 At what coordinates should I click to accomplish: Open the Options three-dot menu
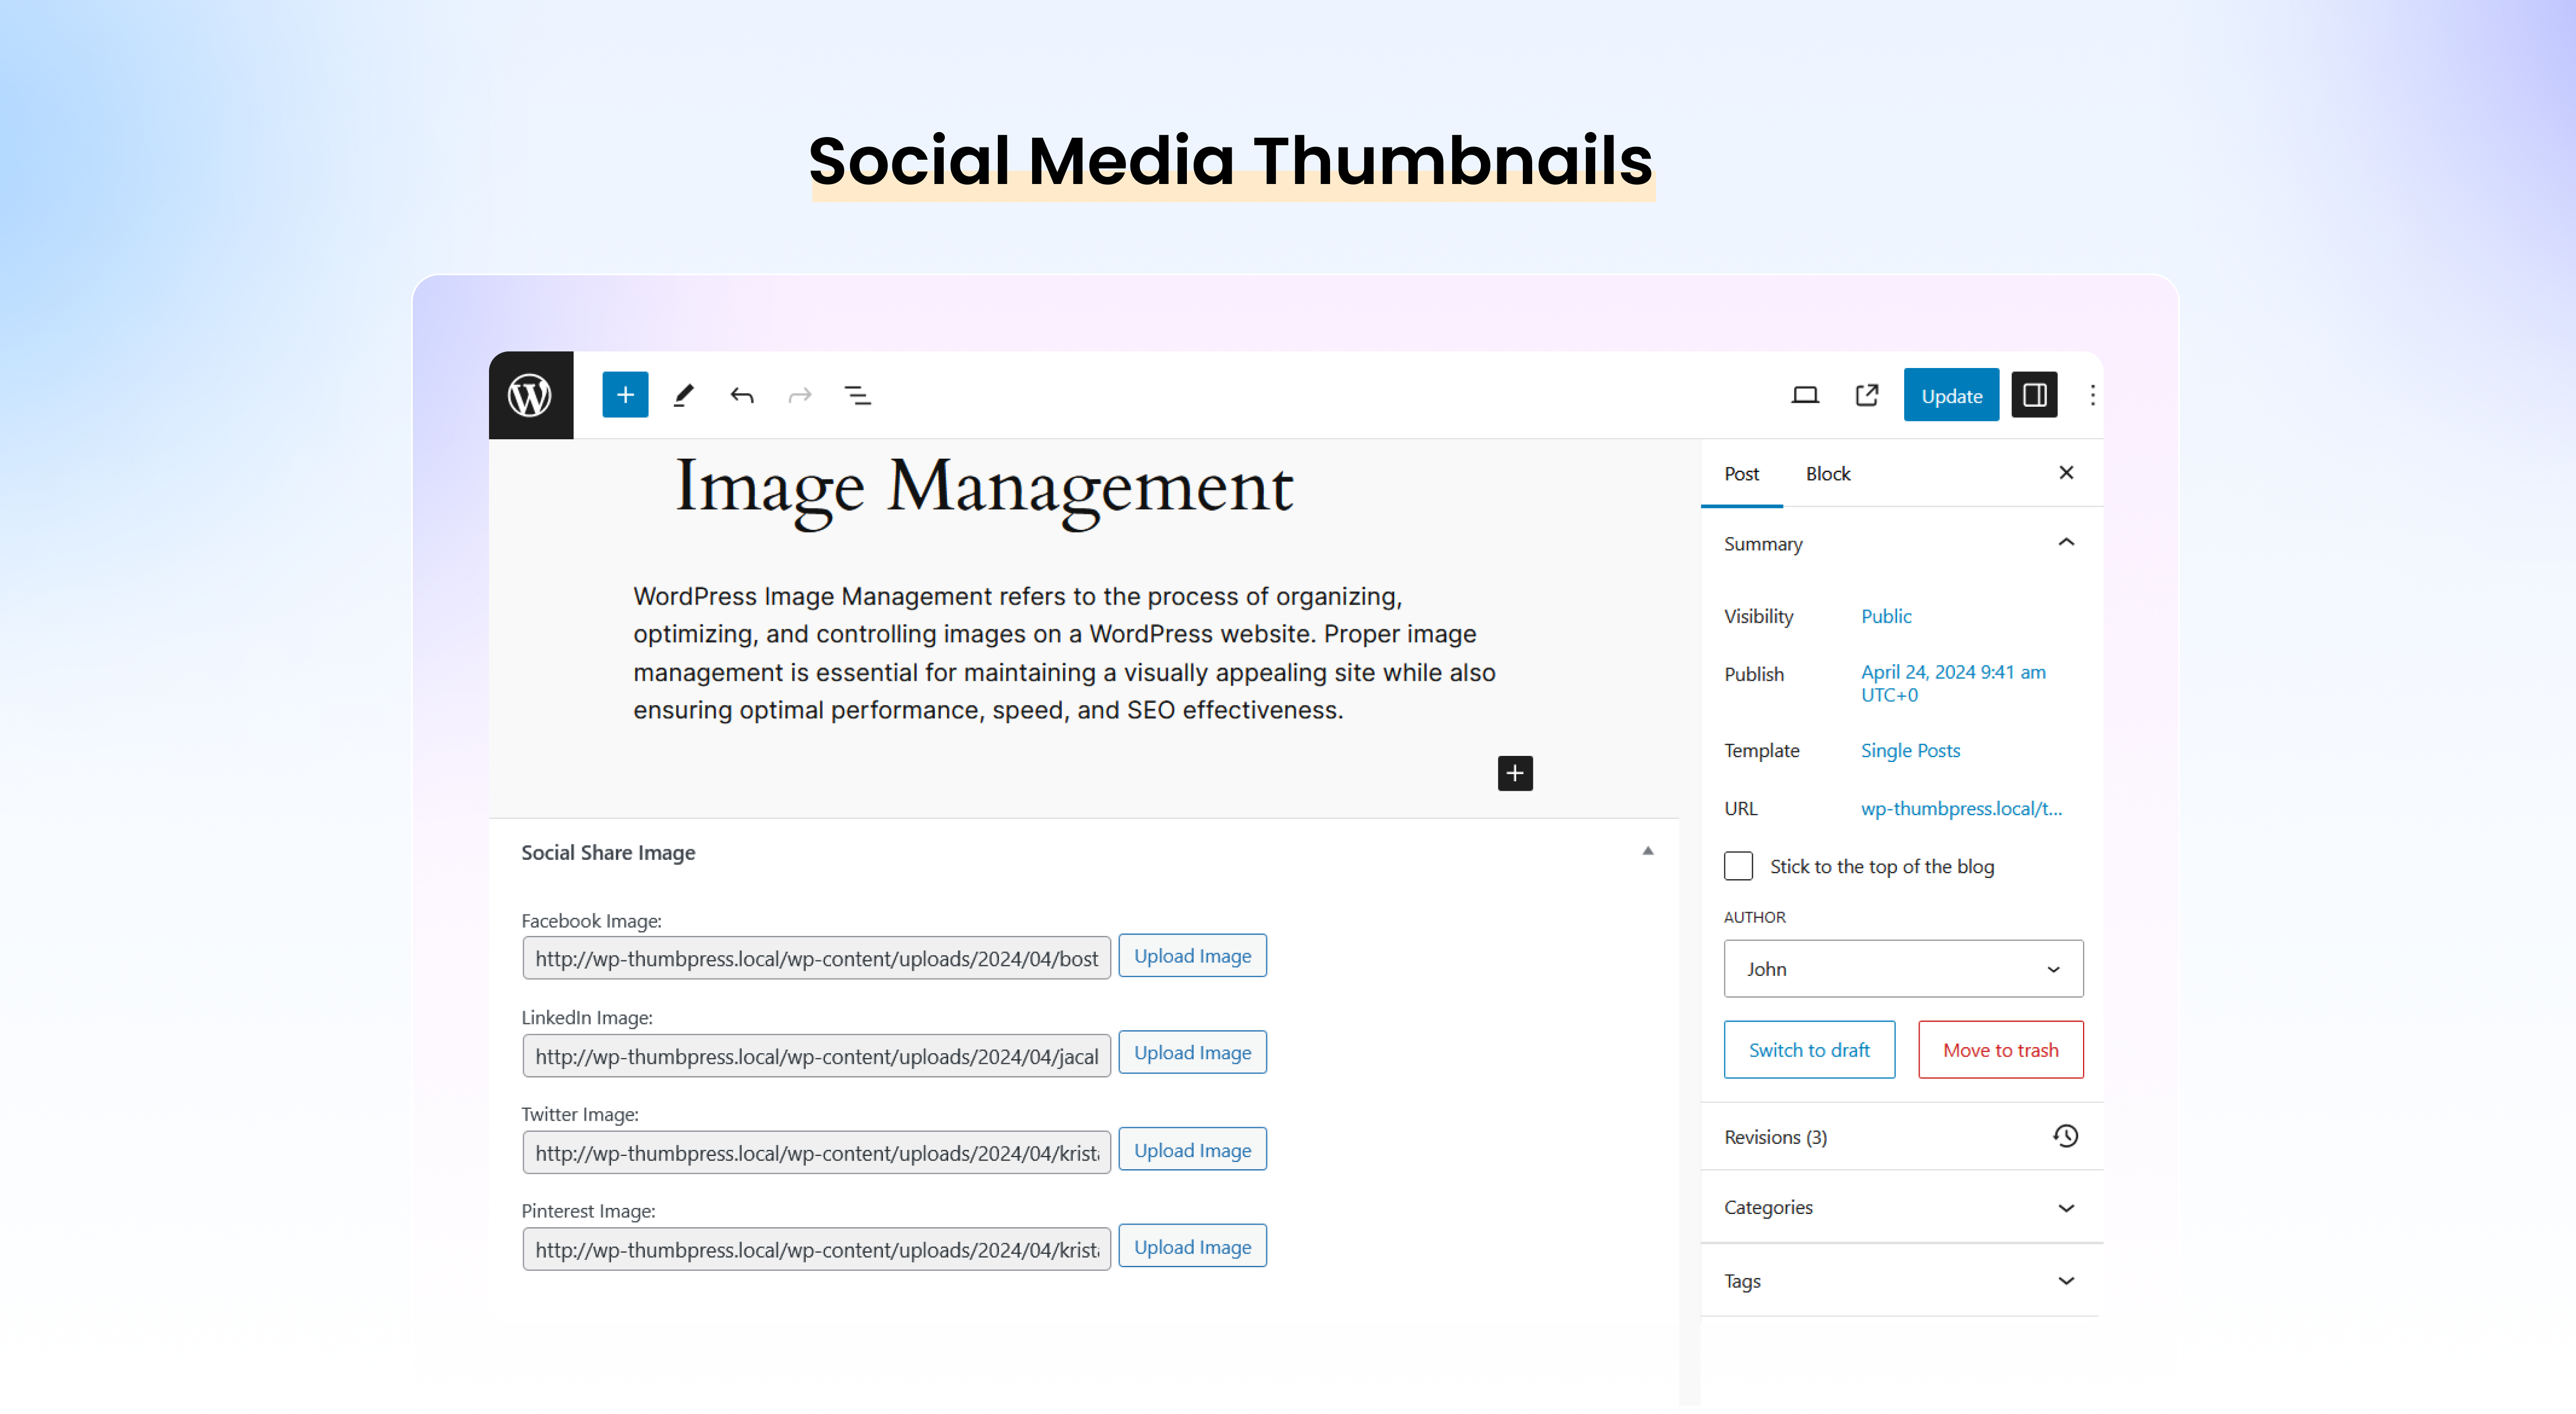click(x=2092, y=395)
